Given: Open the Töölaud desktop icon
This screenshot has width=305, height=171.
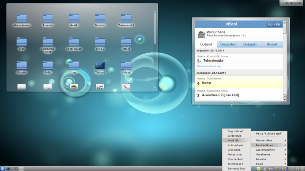Looking at the screenshot, I should pyautogui.click(x=100, y=67).
